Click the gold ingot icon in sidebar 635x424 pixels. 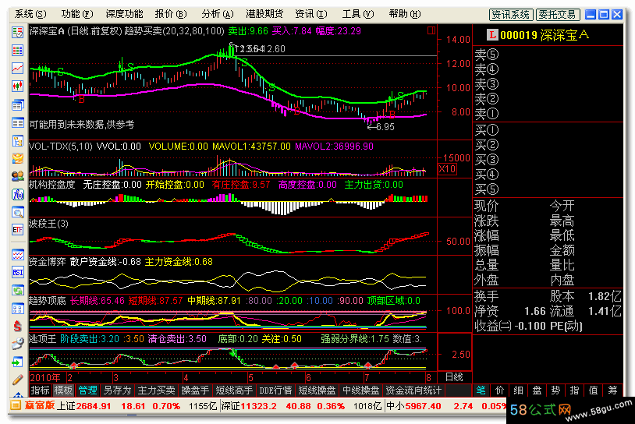point(17,158)
